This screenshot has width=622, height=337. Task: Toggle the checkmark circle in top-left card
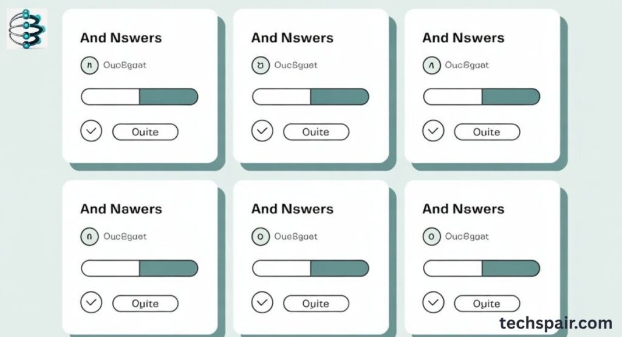pos(91,131)
